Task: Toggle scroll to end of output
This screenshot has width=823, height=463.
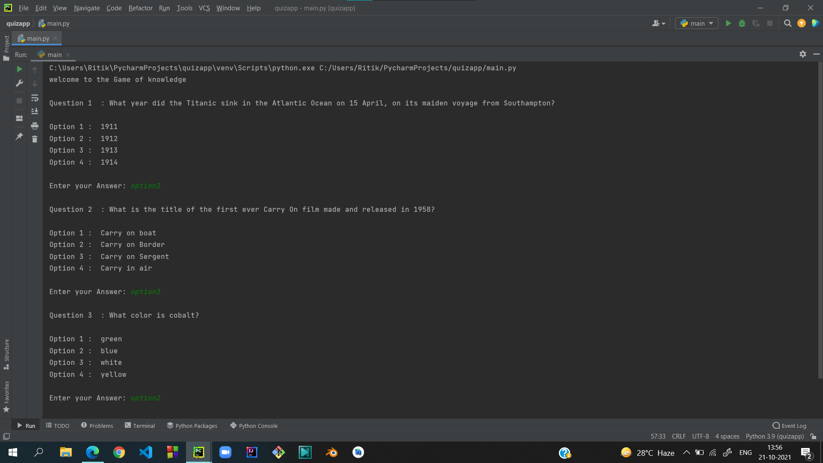Action: point(35,111)
